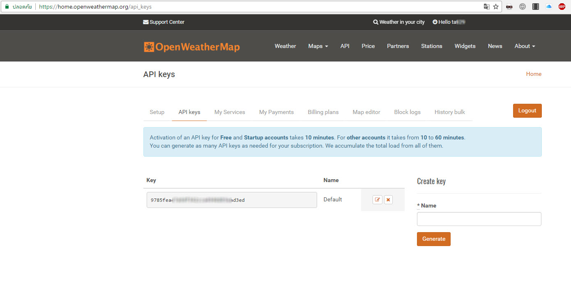Image resolution: width=571 pixels, height=292 pixels.
Task: Switch to the Map editor tab
Action: [x=366, y=112]
